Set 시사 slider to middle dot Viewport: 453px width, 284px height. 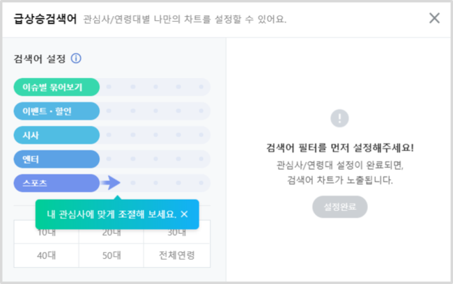coord(155,135)
